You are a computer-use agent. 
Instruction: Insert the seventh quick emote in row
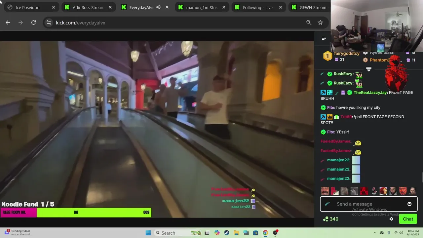383,191
